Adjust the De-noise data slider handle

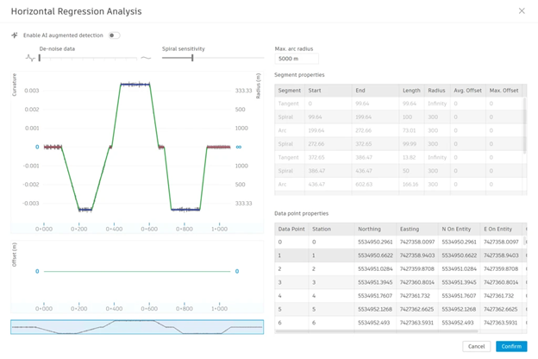click(x=40, y=59)
